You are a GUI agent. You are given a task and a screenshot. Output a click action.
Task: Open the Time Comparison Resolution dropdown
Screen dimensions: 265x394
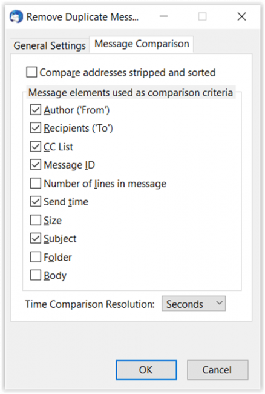194,304
